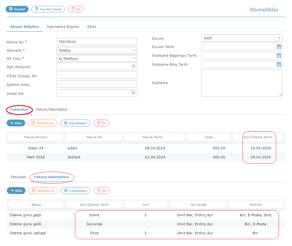Image resolution: width=292 pixels, height=246 pixels.
Task: Click due date 24.05.2024
Action: pos(261,148)
